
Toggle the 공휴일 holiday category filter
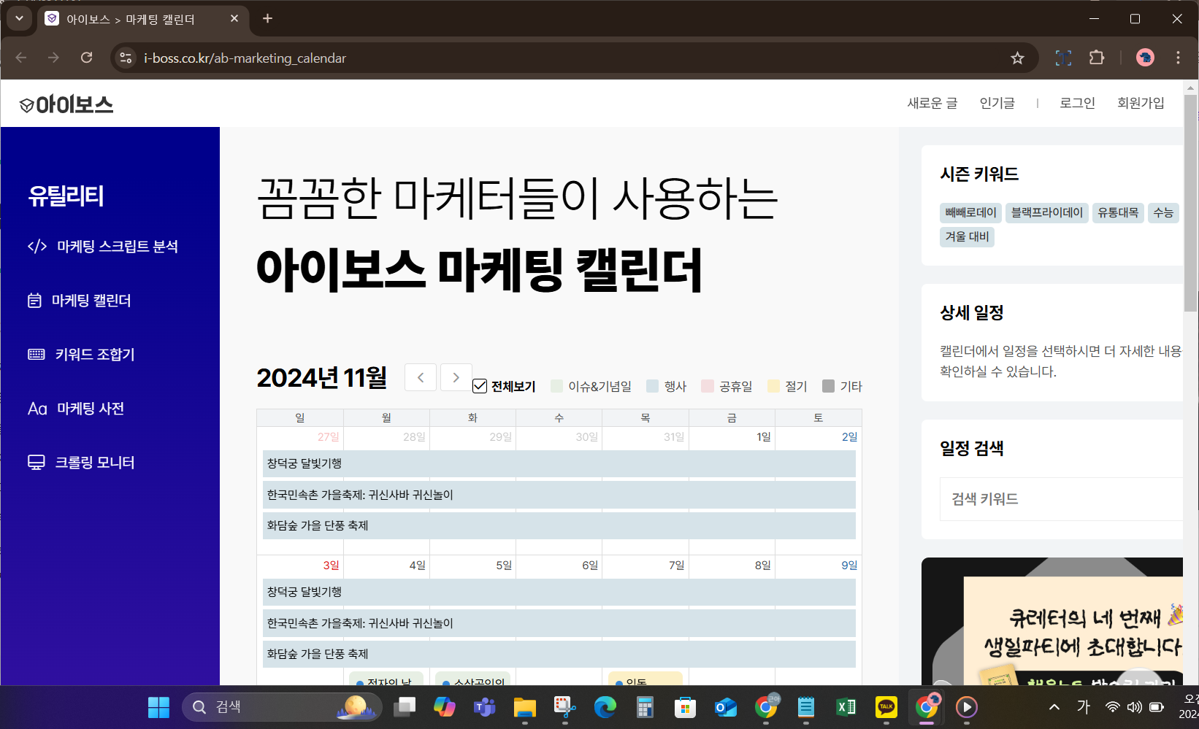click(708, 385)
